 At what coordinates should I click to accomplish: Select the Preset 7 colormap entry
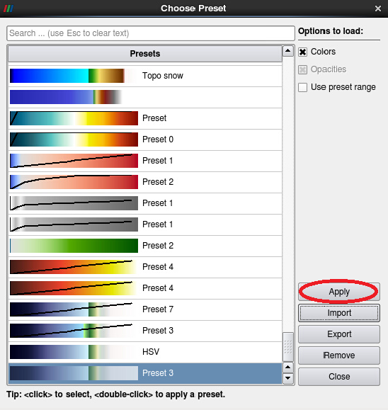pyautogui.click(x=145, y=309)
